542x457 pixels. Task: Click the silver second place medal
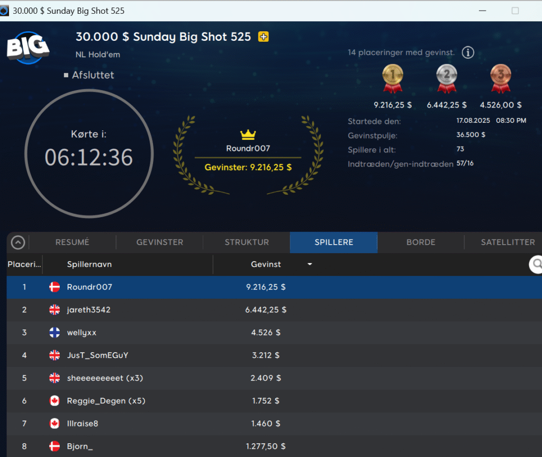coord(447,77)
